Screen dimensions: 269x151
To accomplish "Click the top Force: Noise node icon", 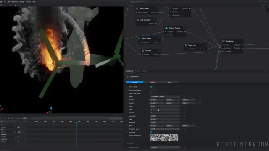I will [x=137, y=8].
